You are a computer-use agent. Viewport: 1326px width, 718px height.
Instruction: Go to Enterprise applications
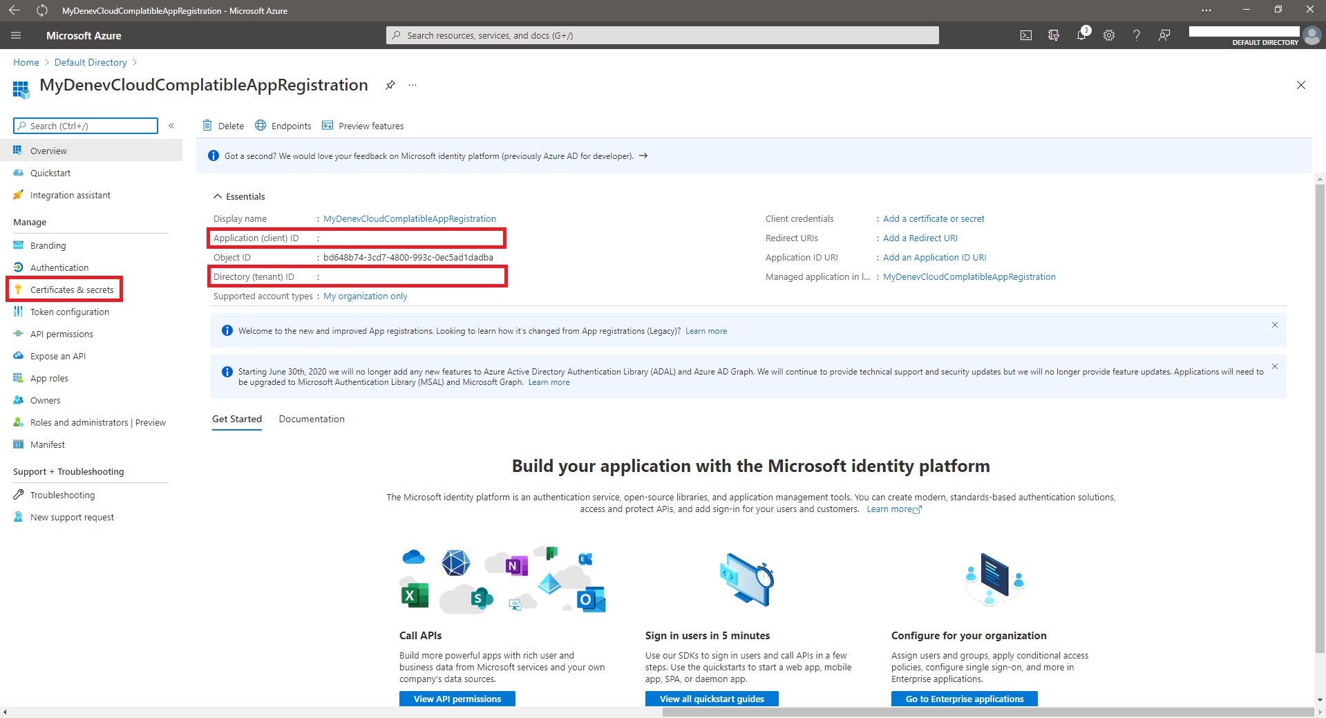(x=963, y=699)
